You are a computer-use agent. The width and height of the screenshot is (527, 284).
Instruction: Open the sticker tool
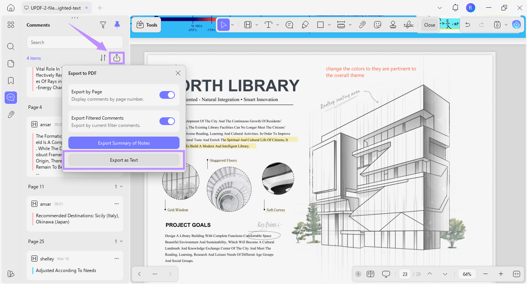(378, 25)
